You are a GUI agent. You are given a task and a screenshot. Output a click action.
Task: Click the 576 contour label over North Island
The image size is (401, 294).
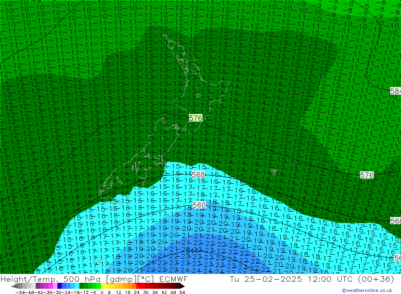[x=196, y=118]
